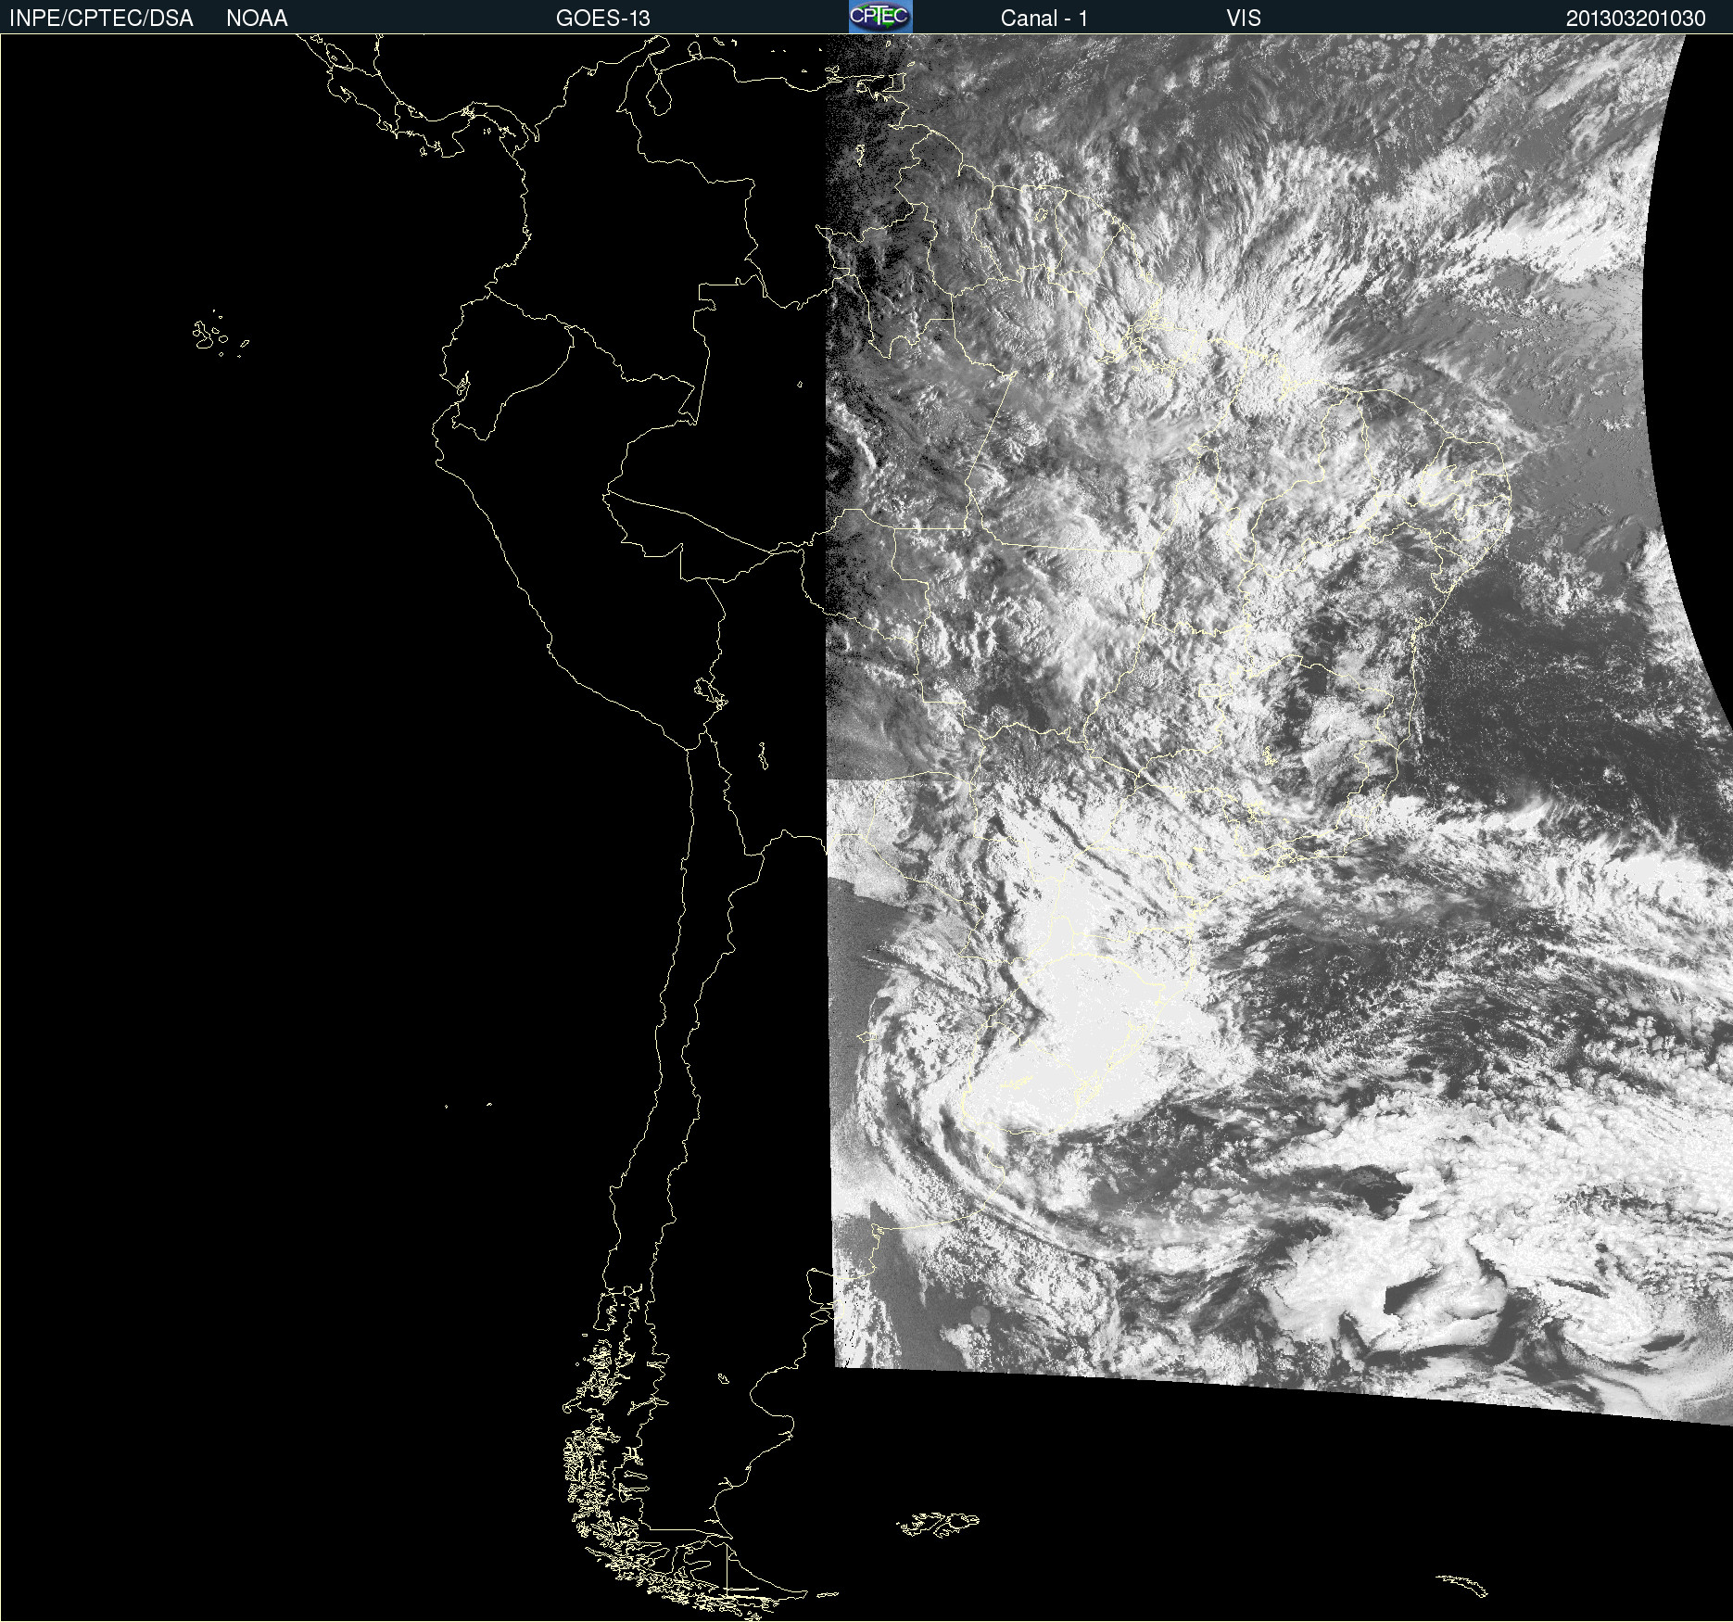Click the INPE/CPTEC/DSA header text

[x=101, y=19]
